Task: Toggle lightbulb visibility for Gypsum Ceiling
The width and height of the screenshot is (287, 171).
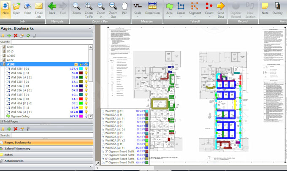Action: point(86,116)
